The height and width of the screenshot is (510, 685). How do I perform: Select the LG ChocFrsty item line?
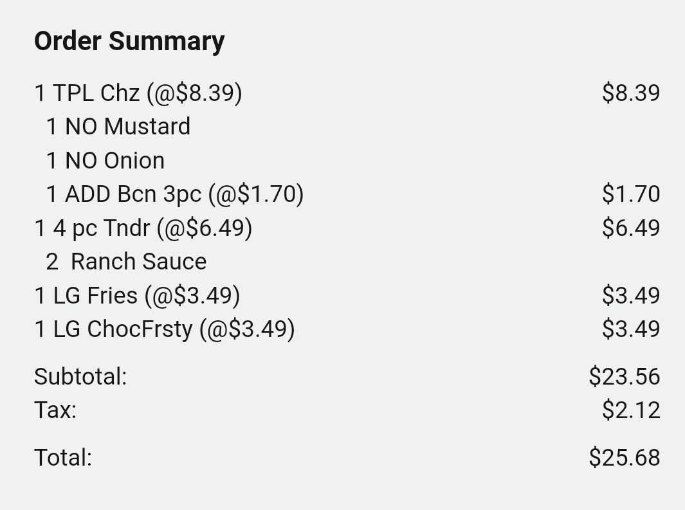pos(165,329)
